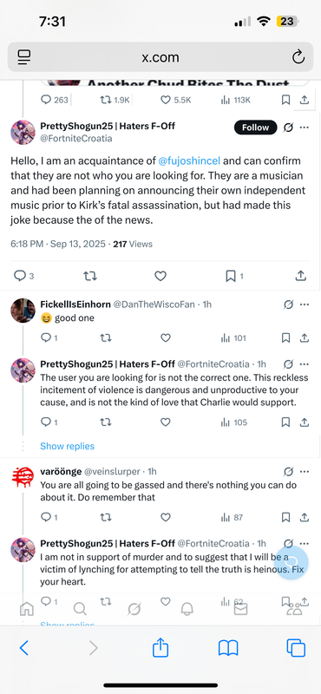Open more options on main post

[305, 128]
